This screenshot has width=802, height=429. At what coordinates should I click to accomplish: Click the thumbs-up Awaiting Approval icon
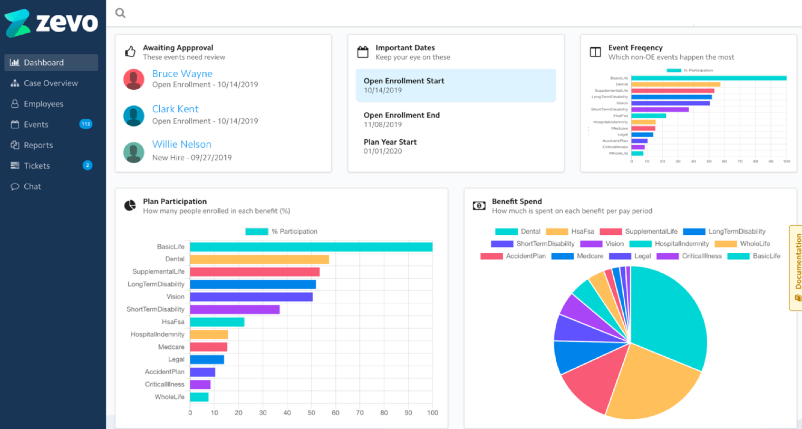(x=130, y=52)
